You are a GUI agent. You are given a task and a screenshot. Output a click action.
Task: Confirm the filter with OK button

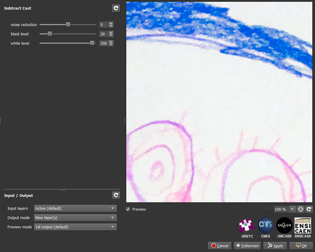click(x=301, y=246)
